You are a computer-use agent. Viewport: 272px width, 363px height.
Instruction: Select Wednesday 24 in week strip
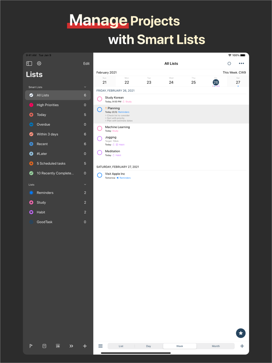point(171,81)
